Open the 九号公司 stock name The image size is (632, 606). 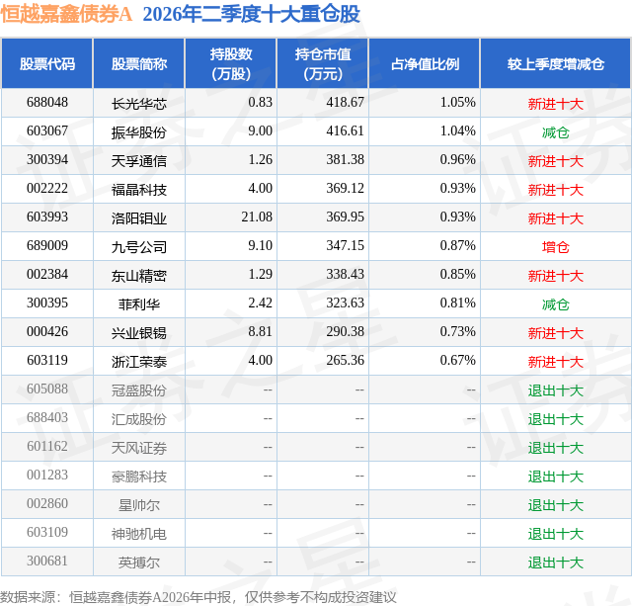tap(139, 247)
